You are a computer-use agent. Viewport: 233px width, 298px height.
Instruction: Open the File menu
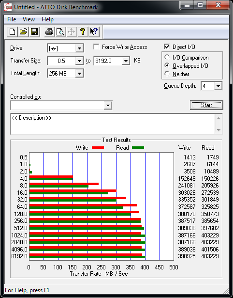pos(12,19)
